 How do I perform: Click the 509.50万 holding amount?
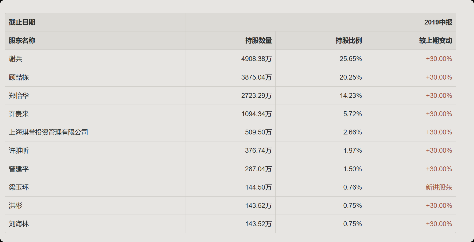pyautogui.click(x=258, y=132)
